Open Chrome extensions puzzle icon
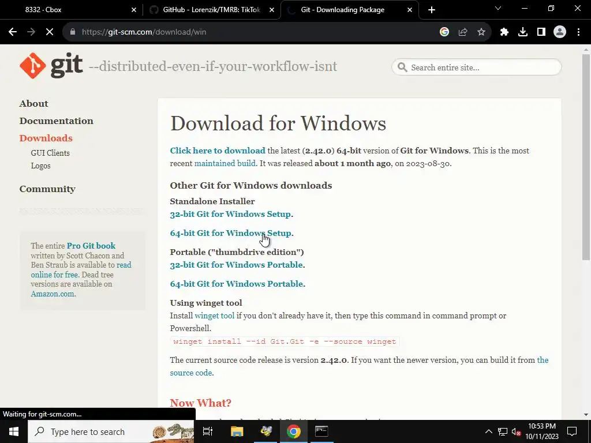Viewport: 591px width, 443px height. pos(504,32)
